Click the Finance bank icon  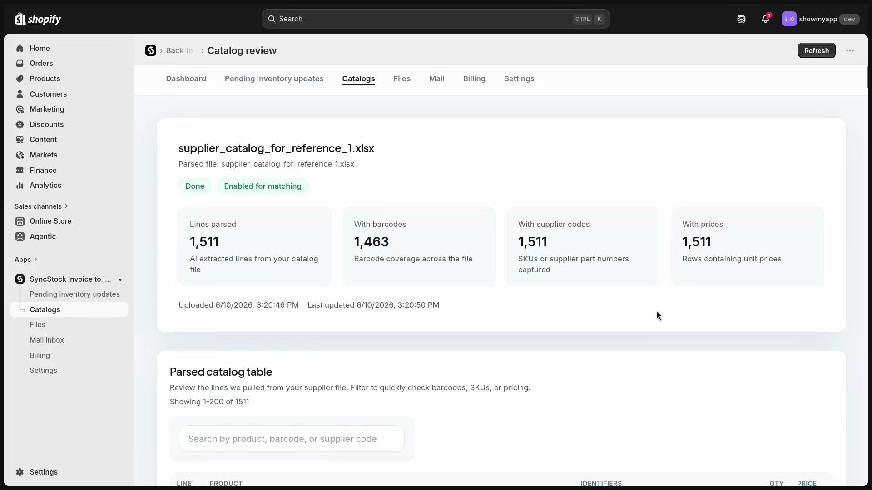pyautogui.click(x=20, y=170)
